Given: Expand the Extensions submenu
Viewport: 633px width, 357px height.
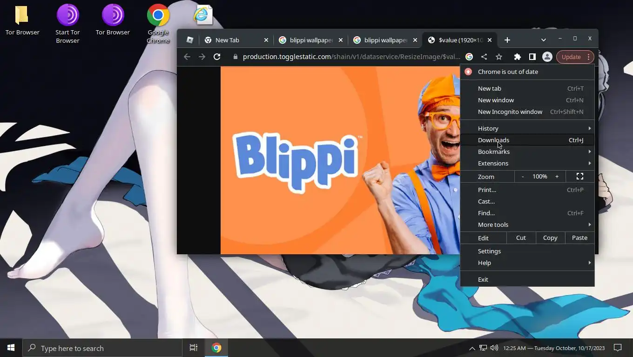Looking at the screenshot, I should 527,163.
